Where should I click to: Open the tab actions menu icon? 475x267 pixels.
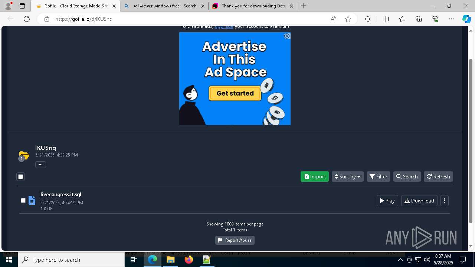point(22,6)
